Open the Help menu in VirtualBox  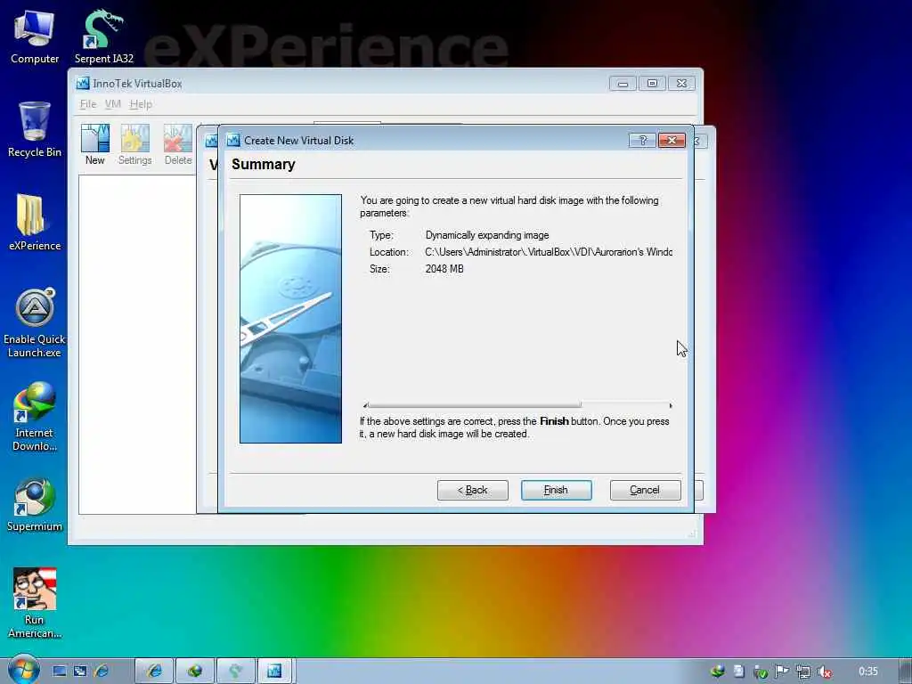click(141, 104)
